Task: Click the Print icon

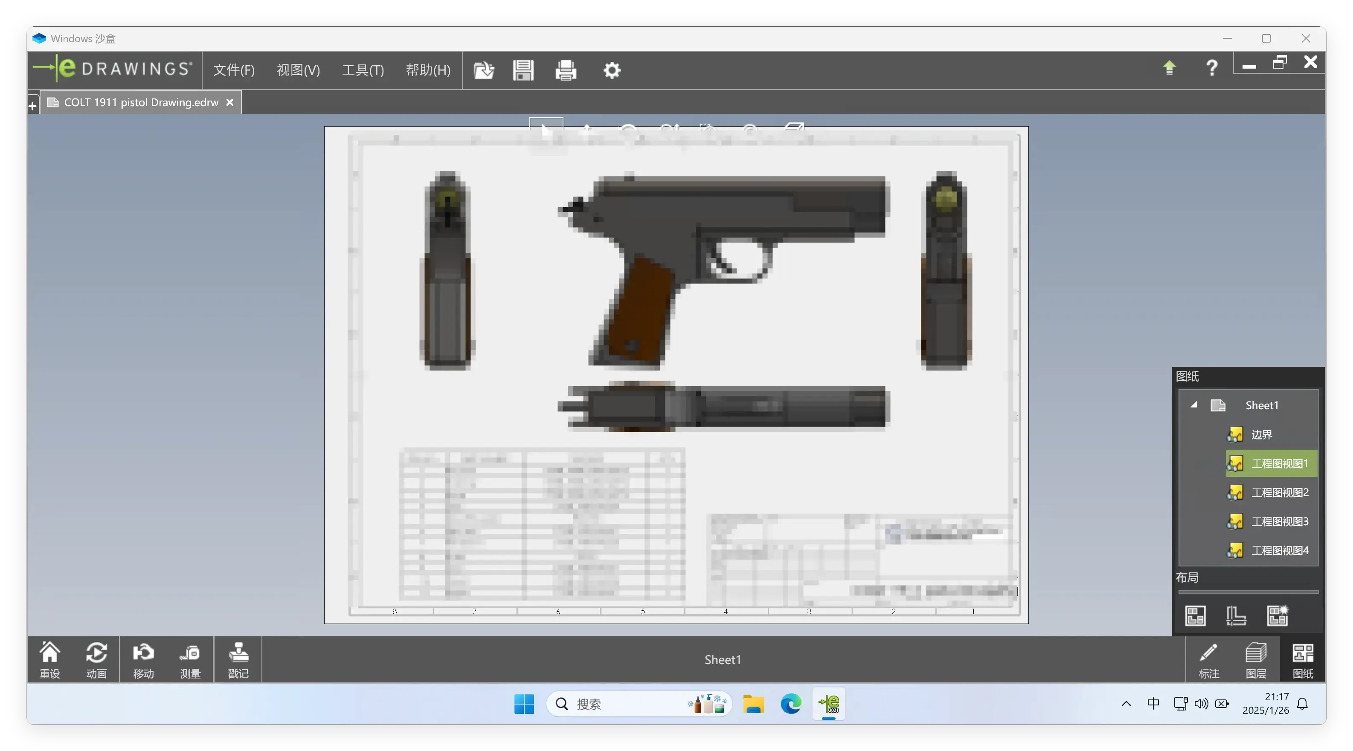Action: 566,70
